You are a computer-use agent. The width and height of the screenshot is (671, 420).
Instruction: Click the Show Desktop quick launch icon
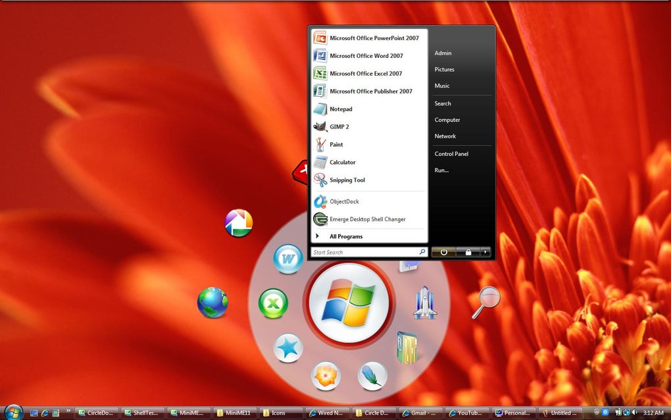click(x=34, y=413)
